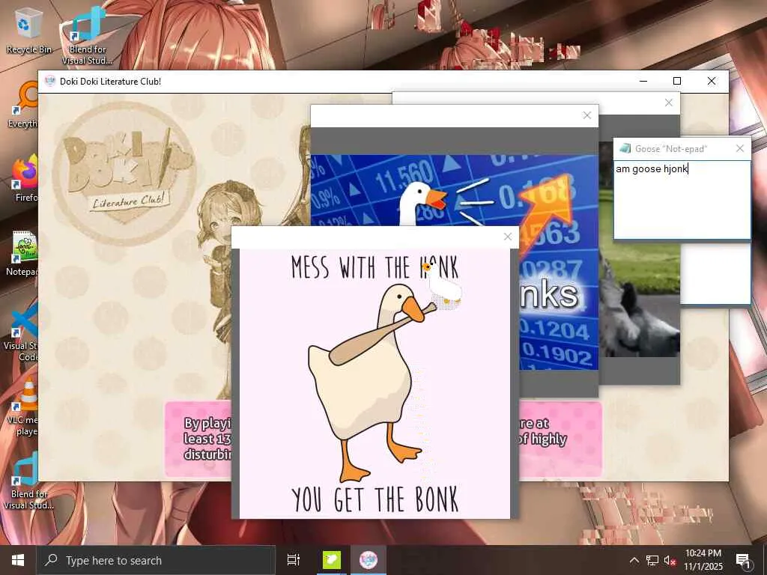Click the Doki Doki Literature Club logo
This screenshot has height=575, width=767.
pyautogui.click(x=124, y=174)
